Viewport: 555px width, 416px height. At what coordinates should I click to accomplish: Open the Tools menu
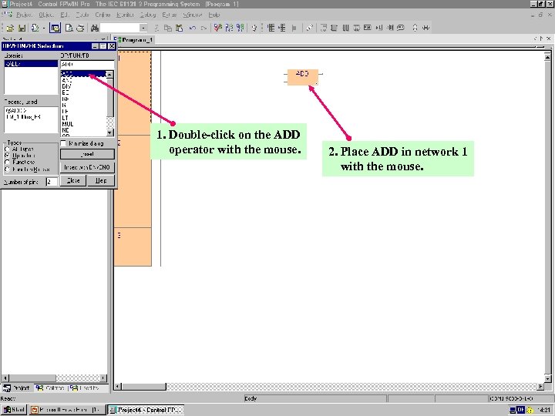(x=82, y=15)
